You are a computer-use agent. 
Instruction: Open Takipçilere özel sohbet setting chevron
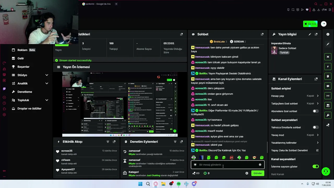click(x=318, y=103)
